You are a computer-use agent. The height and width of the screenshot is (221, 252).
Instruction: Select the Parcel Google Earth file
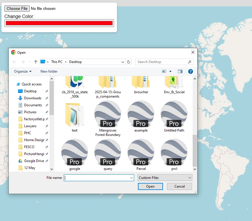pyautogui.click(x=141, y=154)
